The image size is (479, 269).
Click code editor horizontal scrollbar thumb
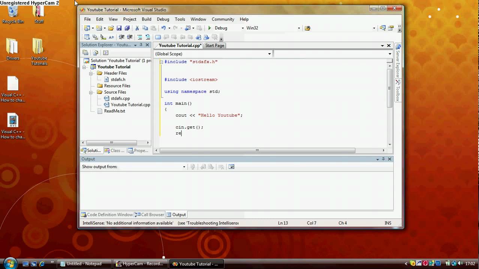point(257,151)
